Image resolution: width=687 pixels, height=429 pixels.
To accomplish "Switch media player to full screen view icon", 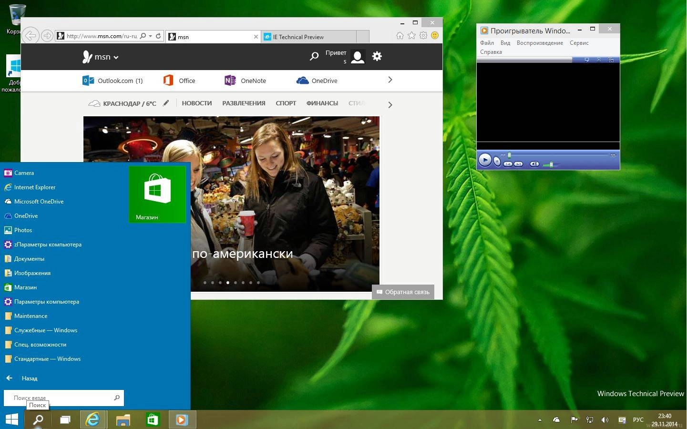I will [599, 60].
